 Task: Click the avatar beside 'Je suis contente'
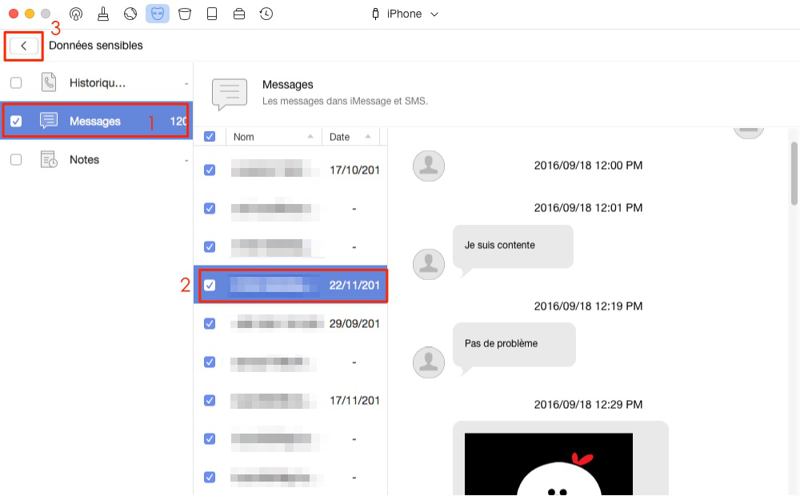tap(429, 264)
